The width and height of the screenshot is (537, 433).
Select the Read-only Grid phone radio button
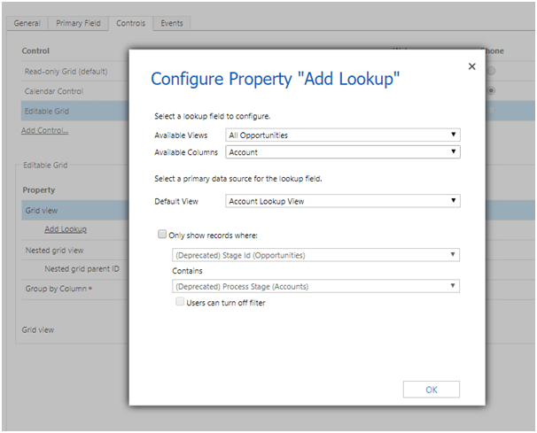coord(491,71)
